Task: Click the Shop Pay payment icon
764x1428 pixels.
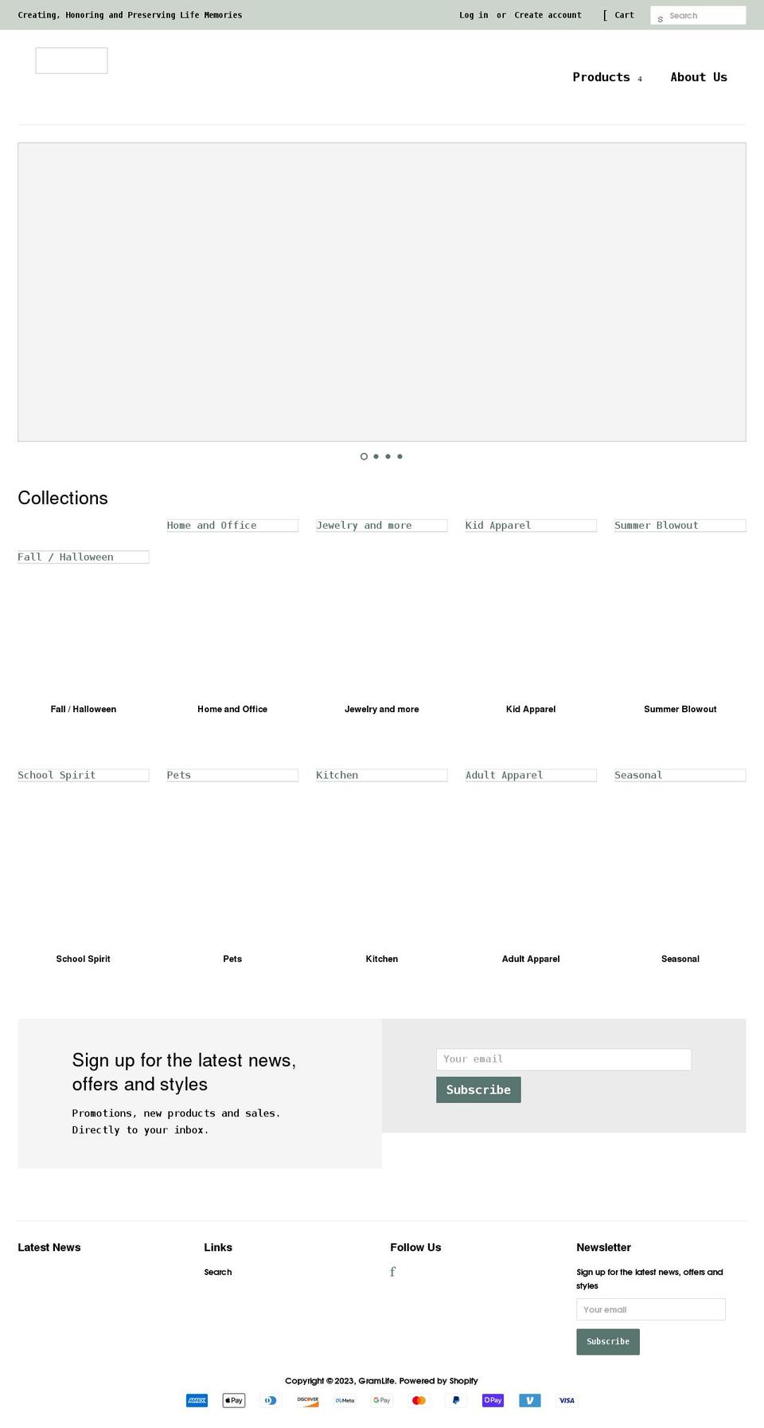Action: coord(493,1400)
